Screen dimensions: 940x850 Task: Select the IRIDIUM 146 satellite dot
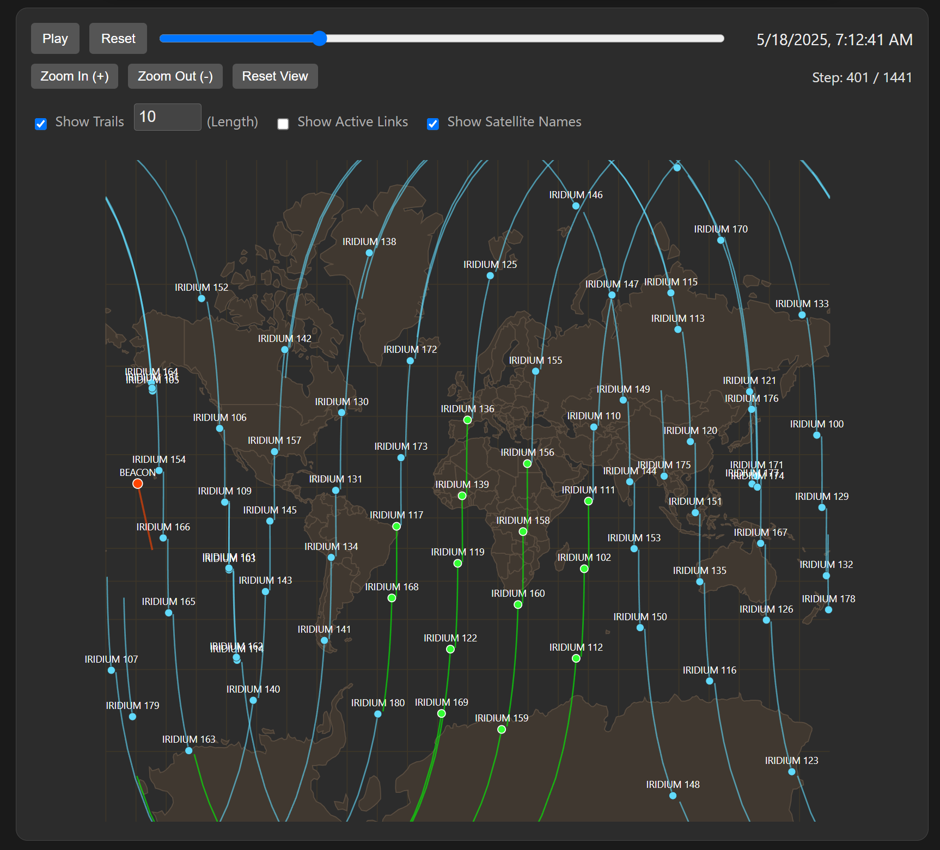coord(576,206)
